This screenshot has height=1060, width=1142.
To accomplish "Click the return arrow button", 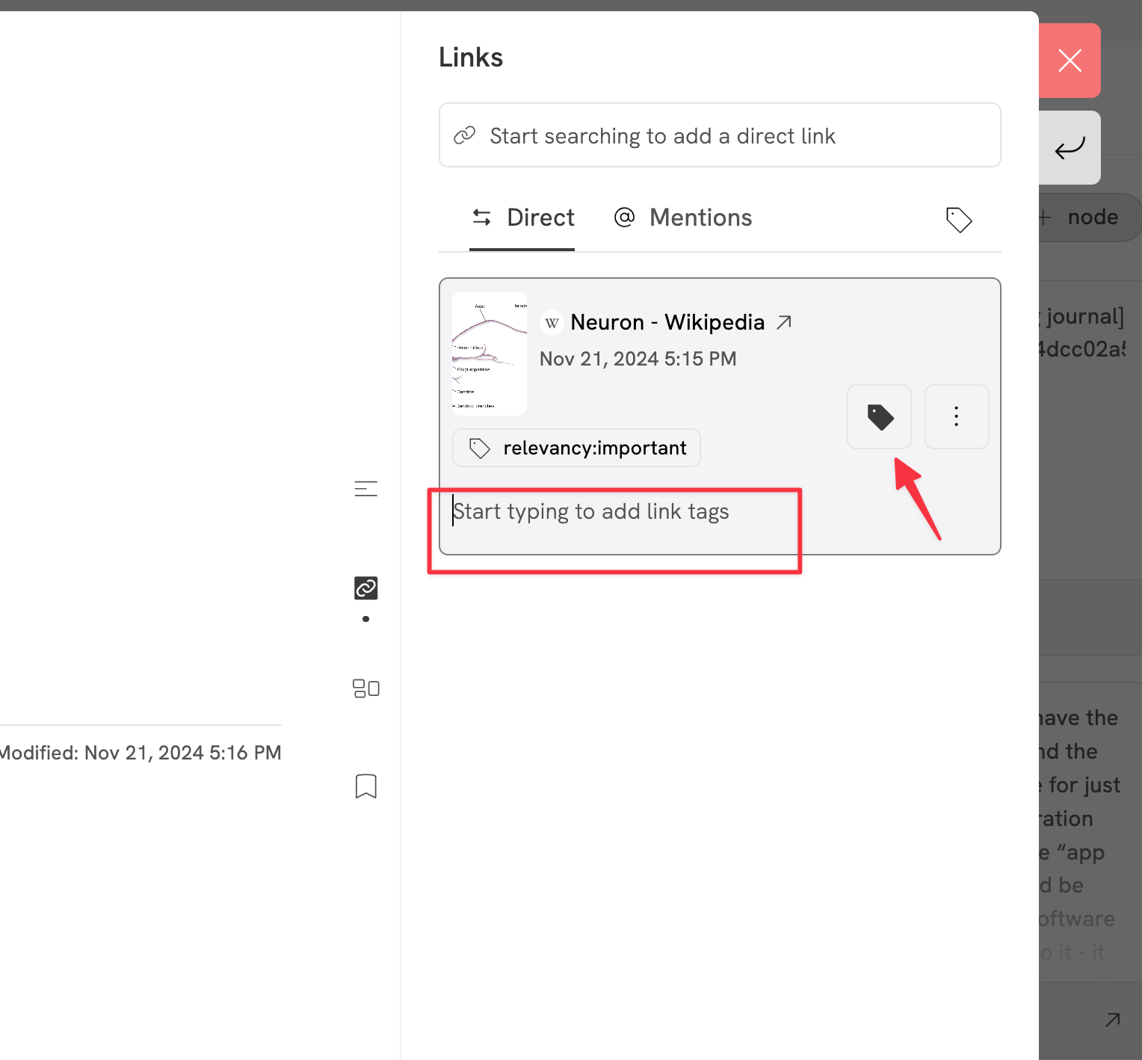I will click(x=1070, y=148).
